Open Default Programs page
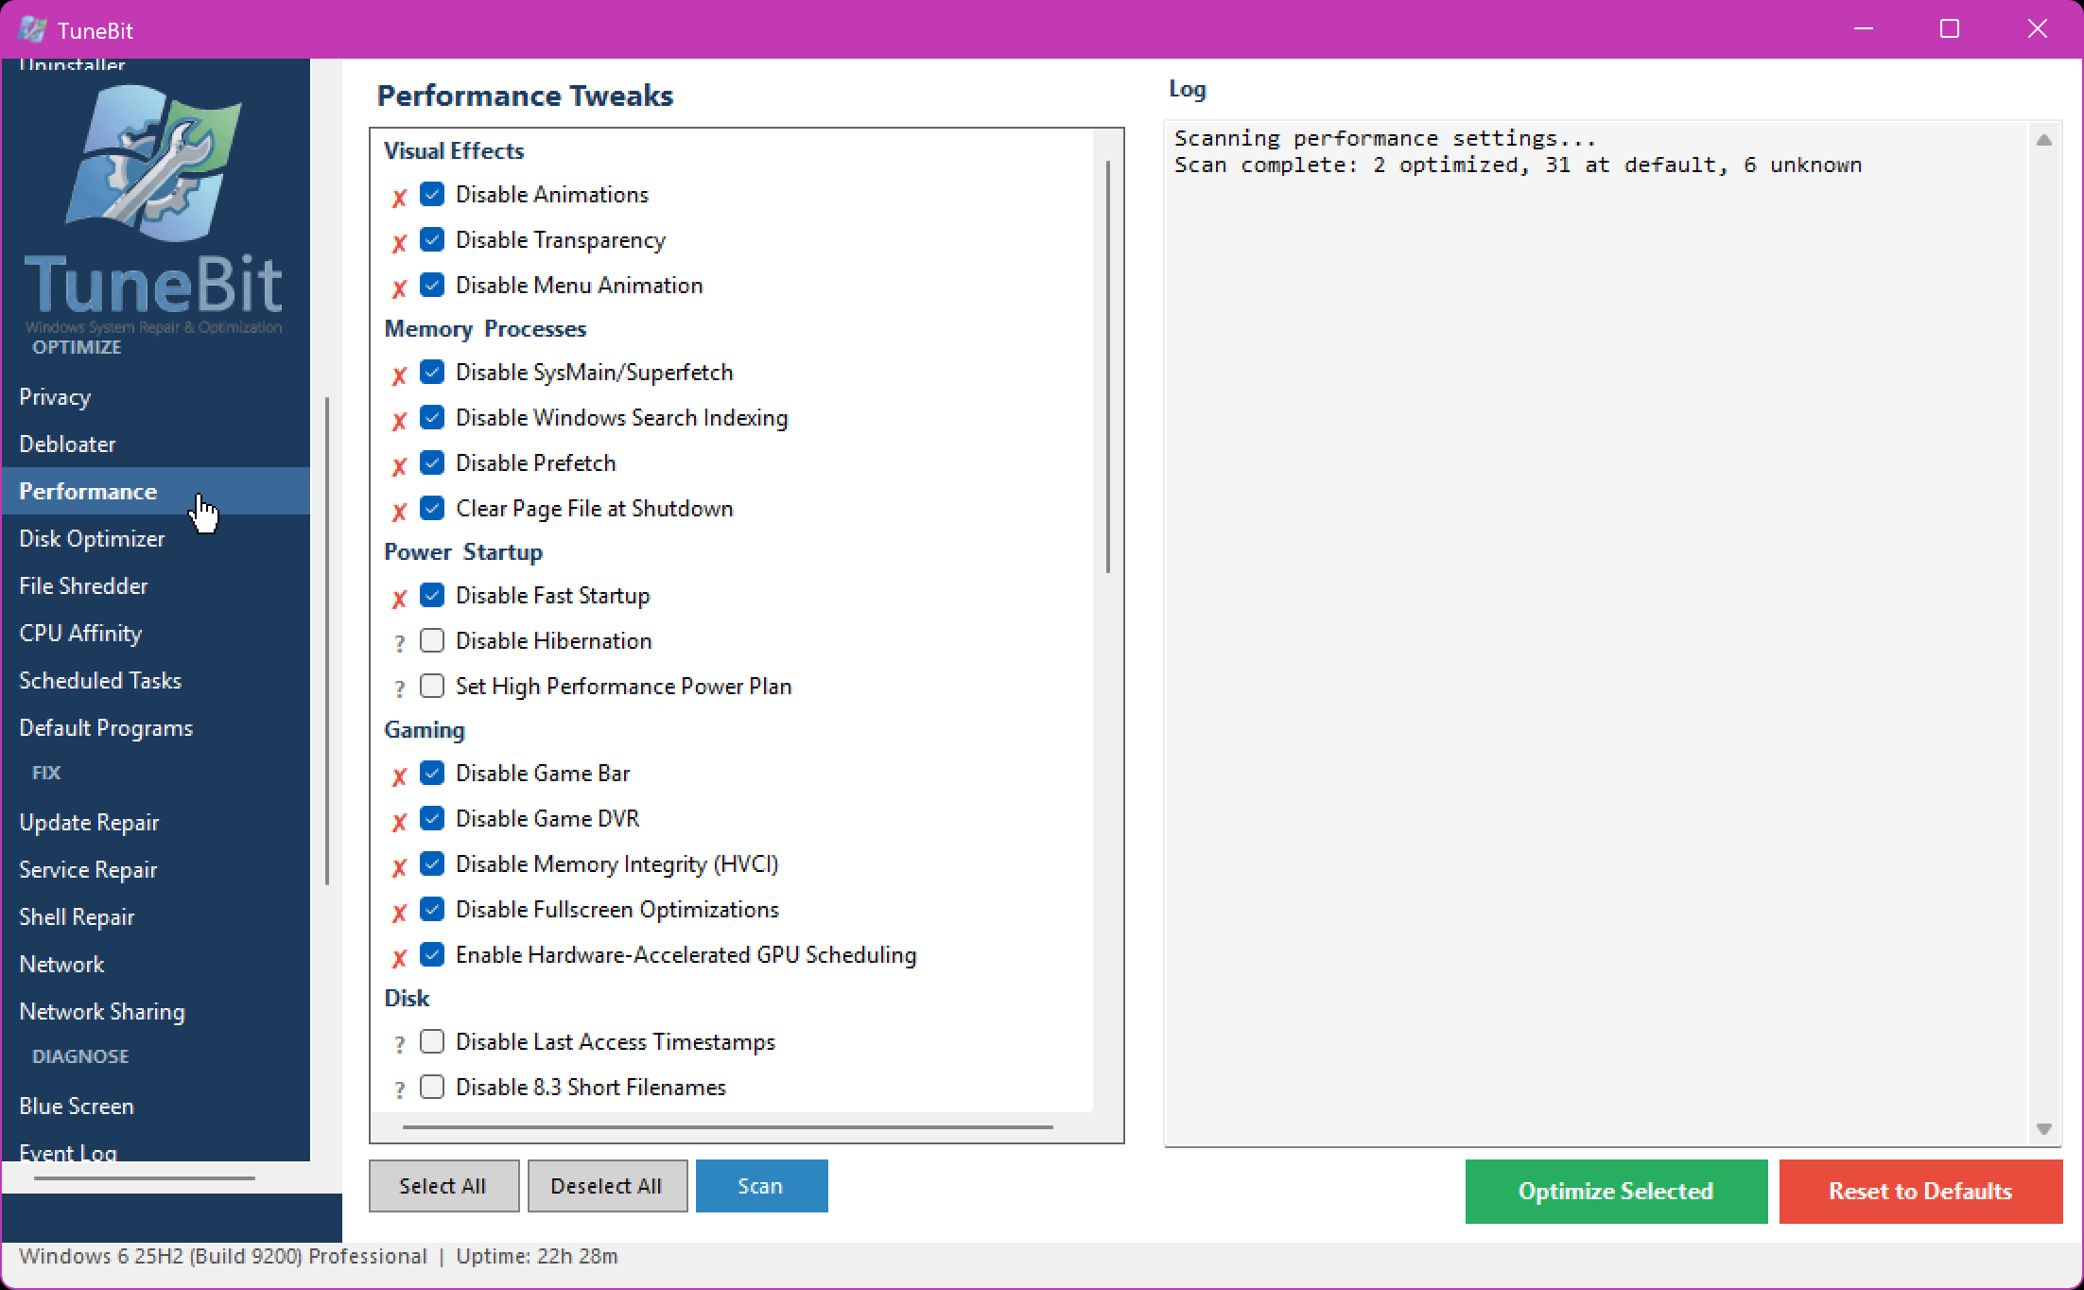 point(156,727)
